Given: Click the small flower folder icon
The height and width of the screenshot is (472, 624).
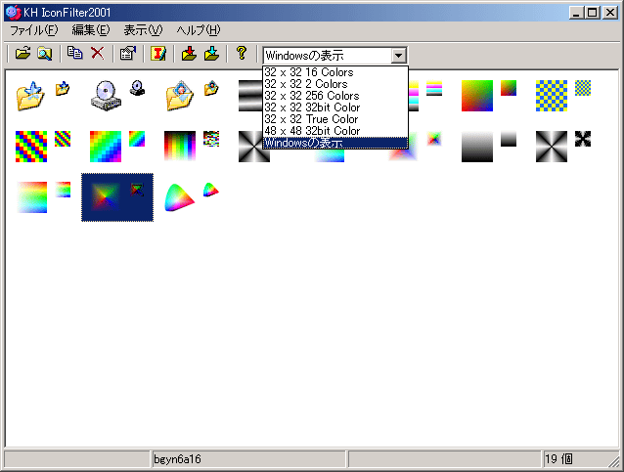Looking at the screenshot, I should (211, 88).
